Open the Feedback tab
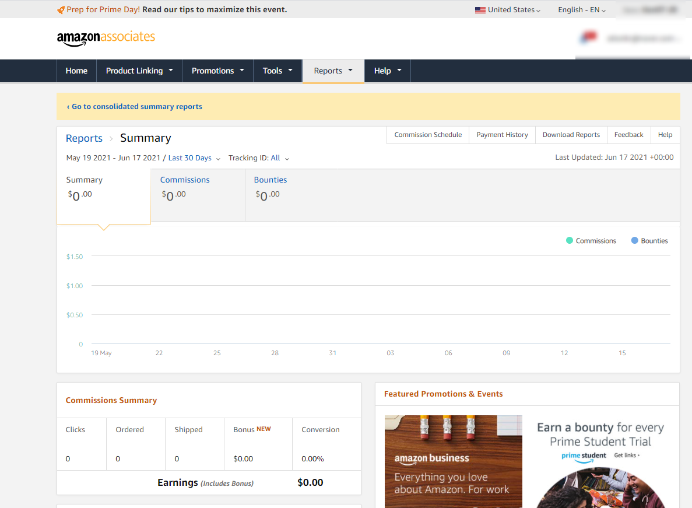692x508 pixels. pos(629,135)
